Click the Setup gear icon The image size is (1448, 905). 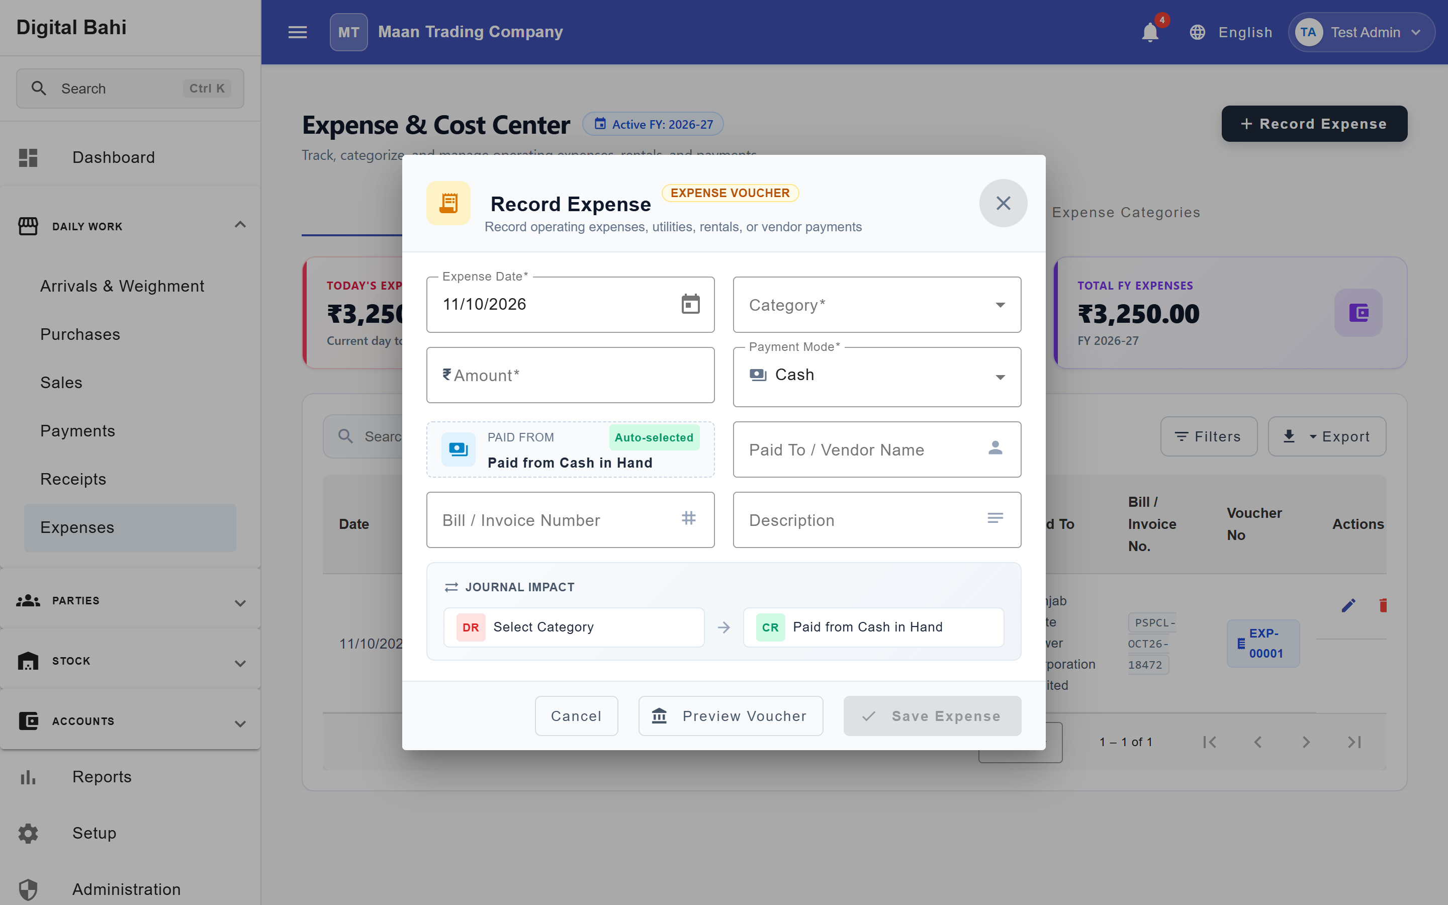point(28,833)
